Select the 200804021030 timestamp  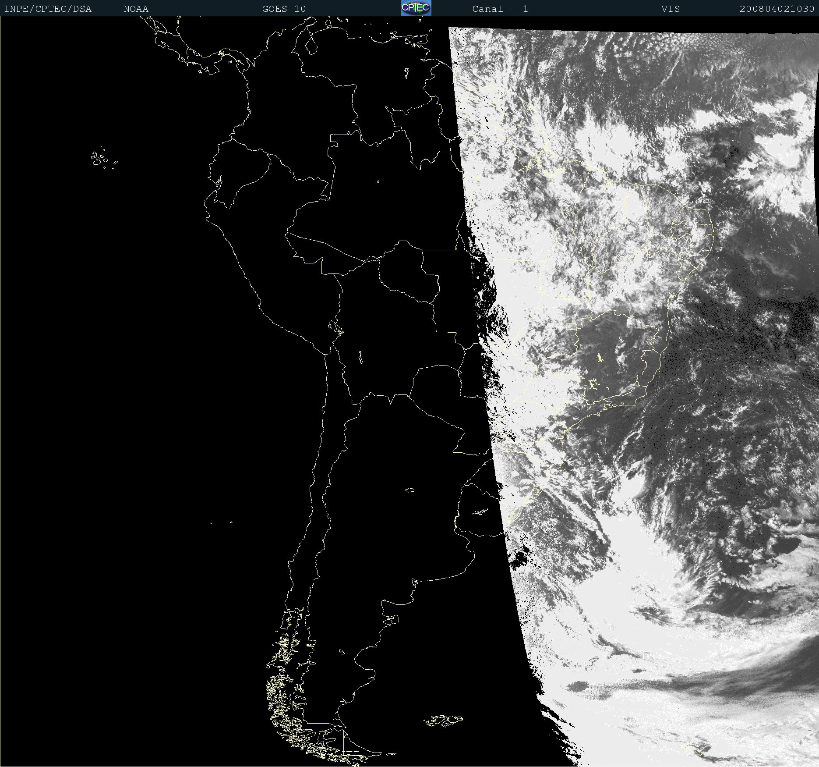(777, 9)
